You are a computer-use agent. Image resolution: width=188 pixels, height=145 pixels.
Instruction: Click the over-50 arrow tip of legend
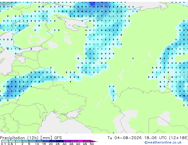tap(94, 141)
